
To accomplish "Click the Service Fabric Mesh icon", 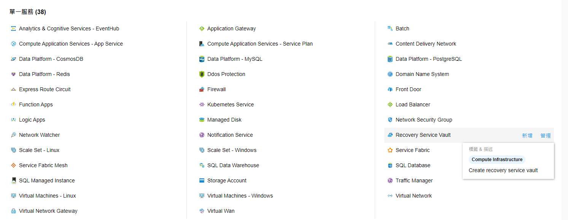I will click(14, 165).
